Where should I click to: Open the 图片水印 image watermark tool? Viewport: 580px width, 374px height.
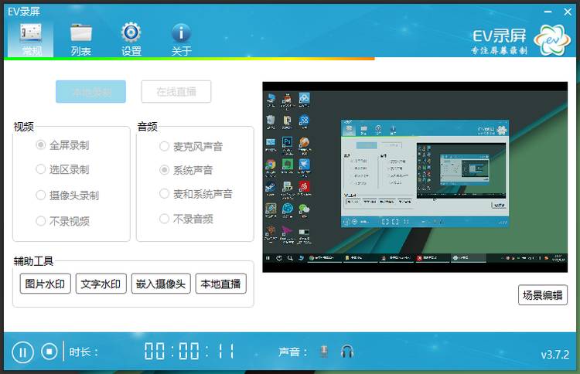point(45,284)
